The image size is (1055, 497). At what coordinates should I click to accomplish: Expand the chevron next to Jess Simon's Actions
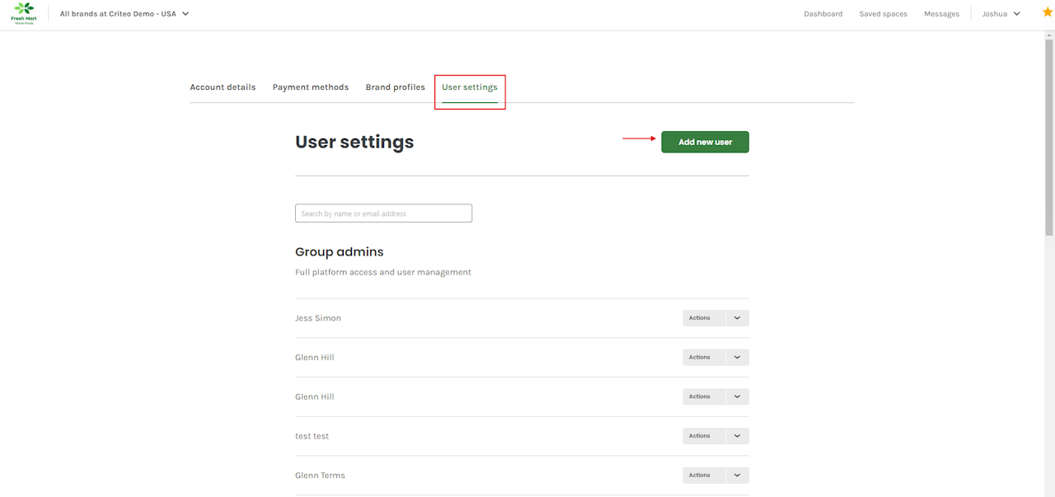tap(738, 318)
